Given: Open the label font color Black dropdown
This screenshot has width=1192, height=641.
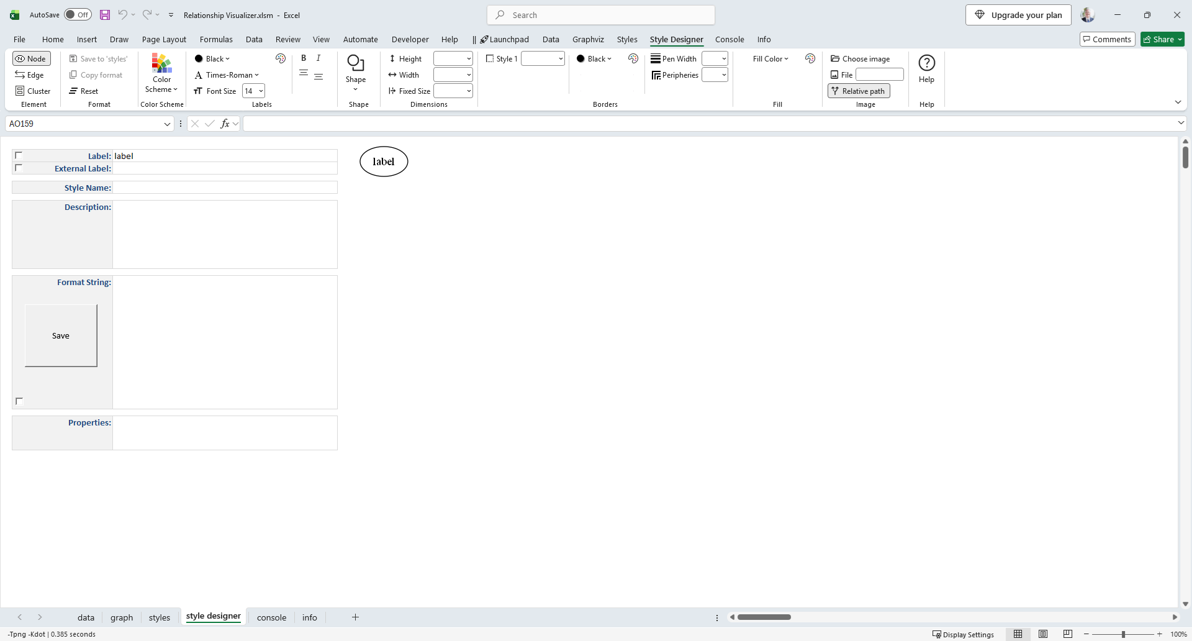Looking at the screenshot, I should point(213,58).
